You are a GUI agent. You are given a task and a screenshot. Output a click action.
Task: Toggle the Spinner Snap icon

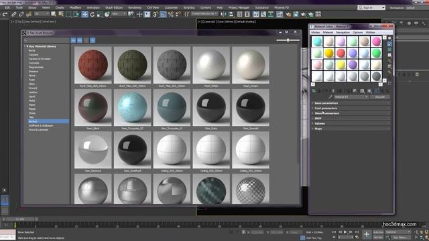tap(178, 14)
